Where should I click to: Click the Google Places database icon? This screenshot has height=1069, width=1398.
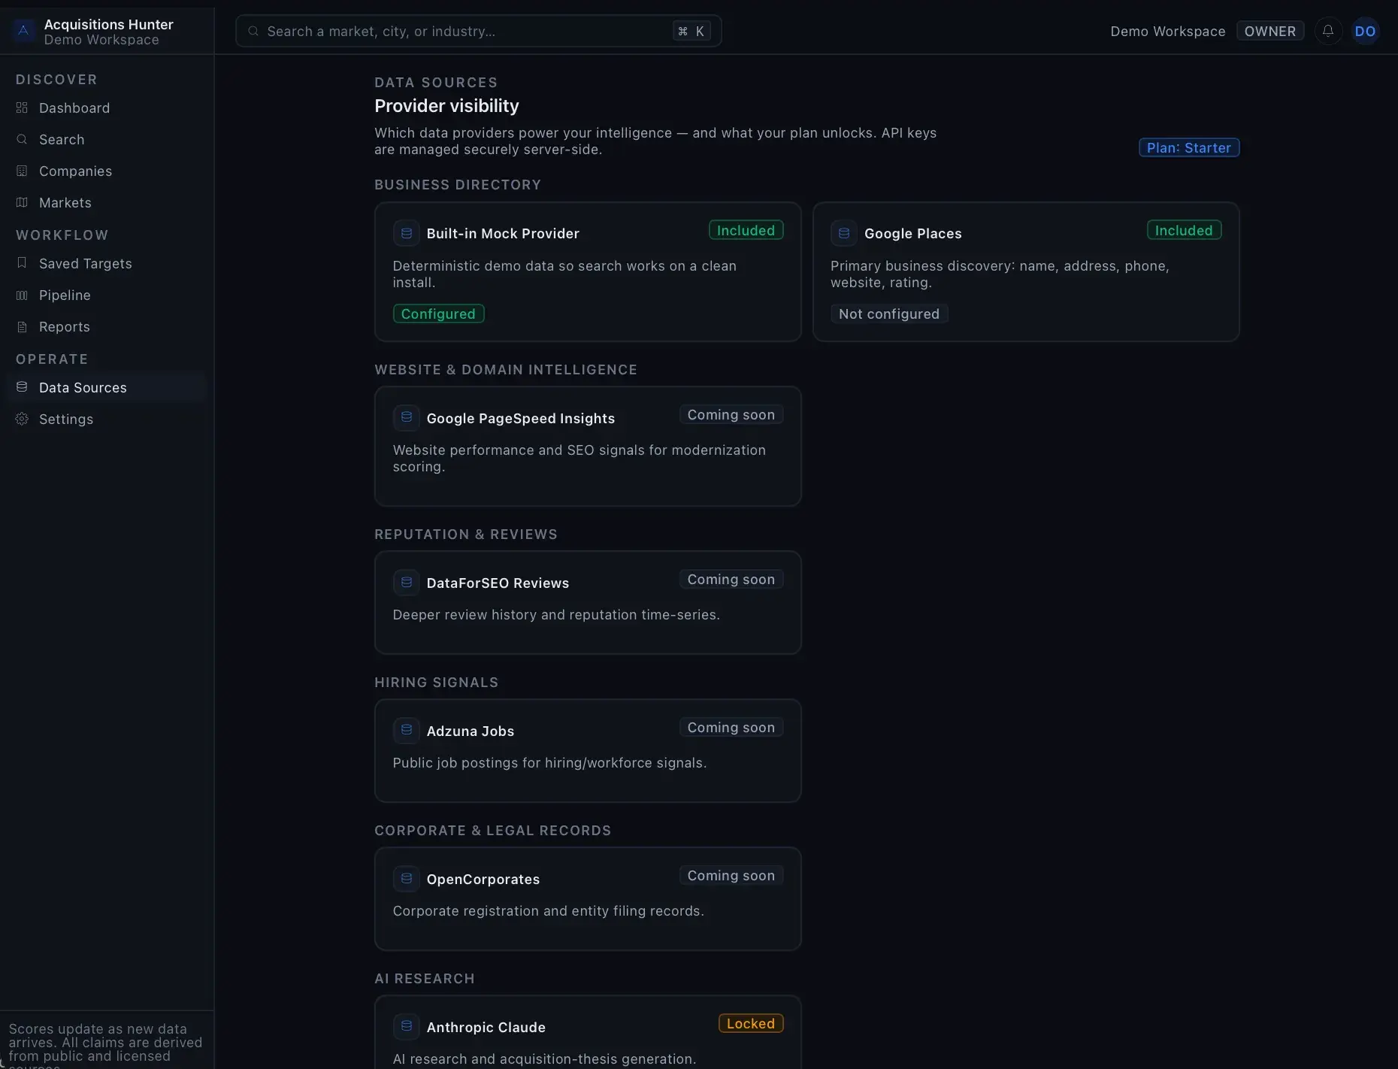[x=843, y=233]
